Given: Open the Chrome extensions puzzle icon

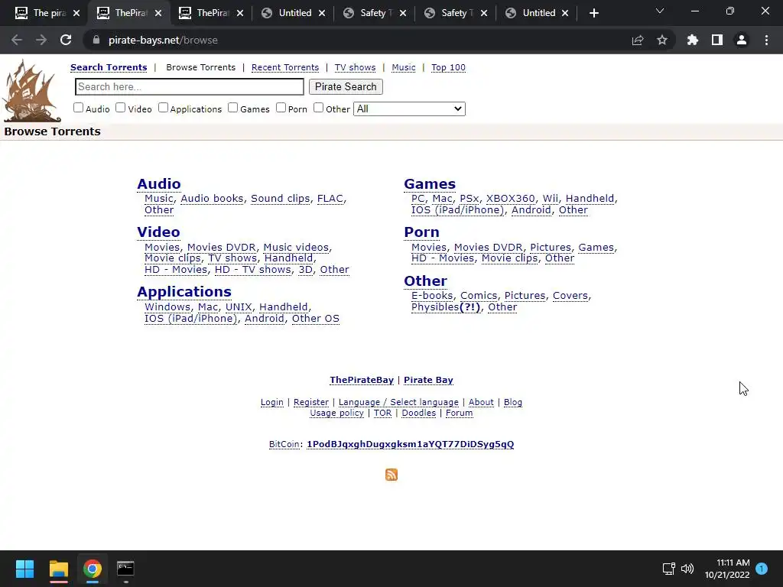Looking at the screenshot, I should 693,40.
